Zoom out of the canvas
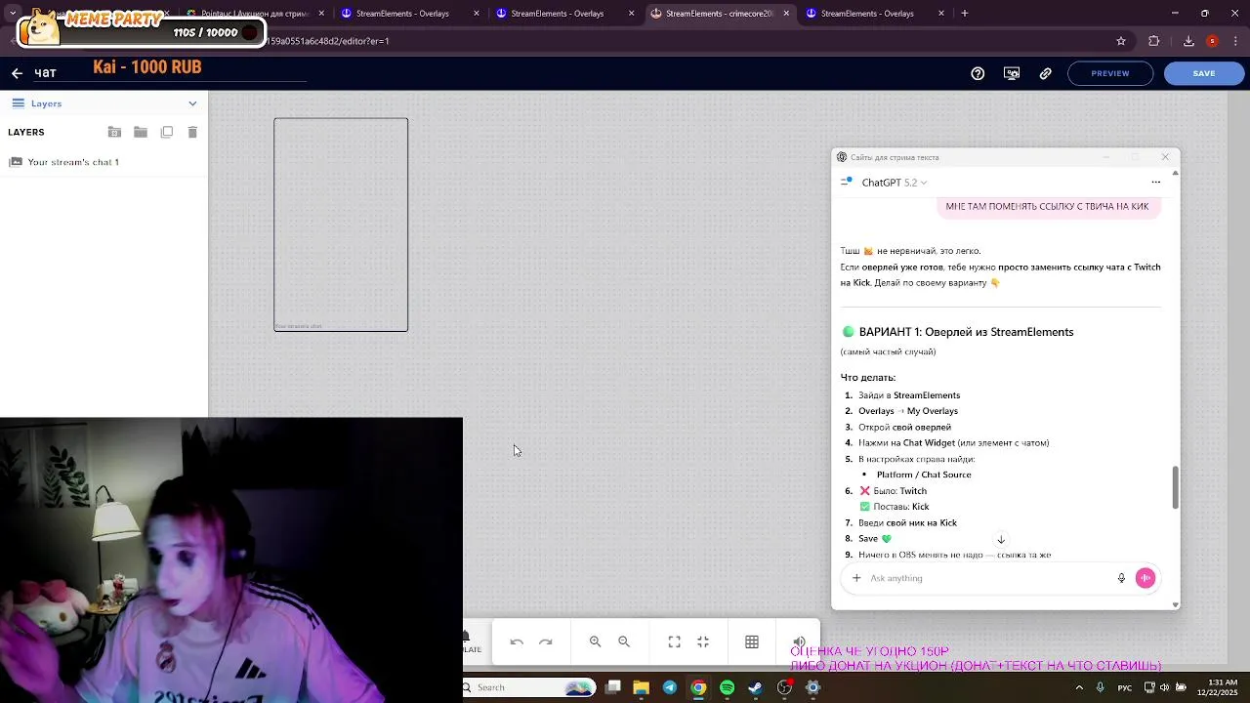 (624, 641)
